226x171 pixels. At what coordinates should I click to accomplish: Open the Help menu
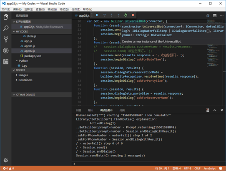[x=88, y=9]
